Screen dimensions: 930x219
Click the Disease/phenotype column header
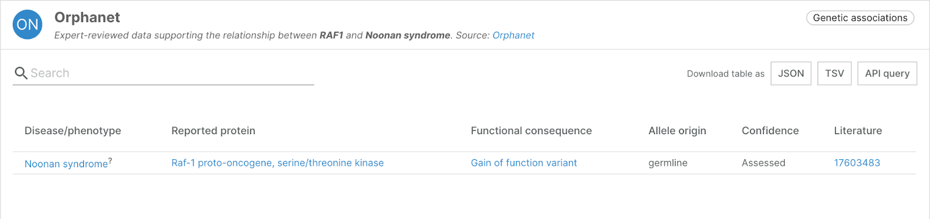click(x=73, y=131)
